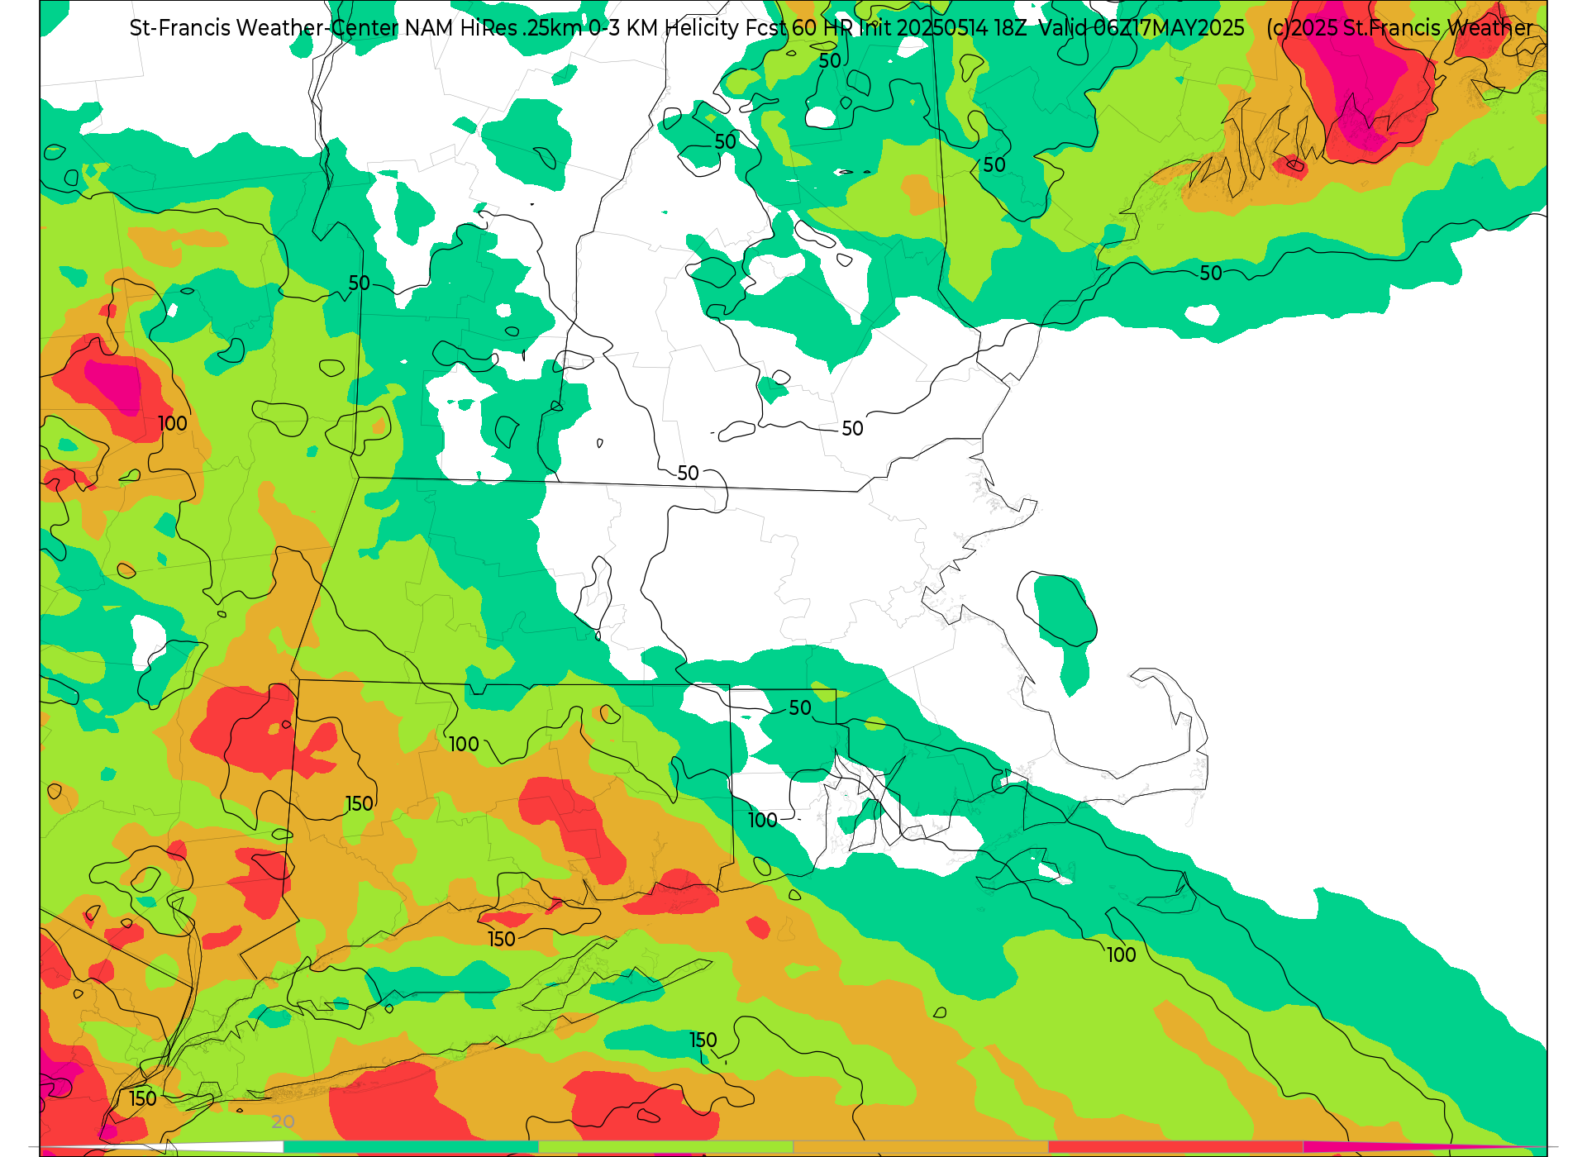This screenshot has height=1157, width=1587.
Task: Click the "NAM HiRes .25km" model label
Action: coord(493,28)
